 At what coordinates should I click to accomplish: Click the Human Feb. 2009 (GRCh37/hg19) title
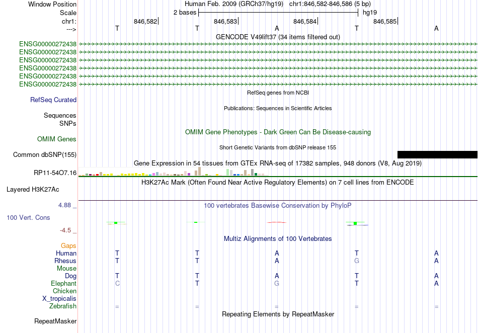(x=234, y=4)
